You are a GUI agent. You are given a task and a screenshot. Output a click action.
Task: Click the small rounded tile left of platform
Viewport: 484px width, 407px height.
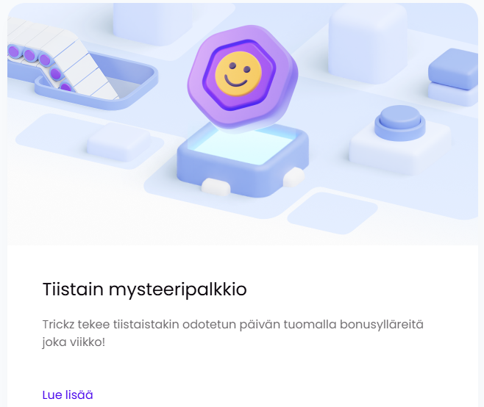[118, 142]
